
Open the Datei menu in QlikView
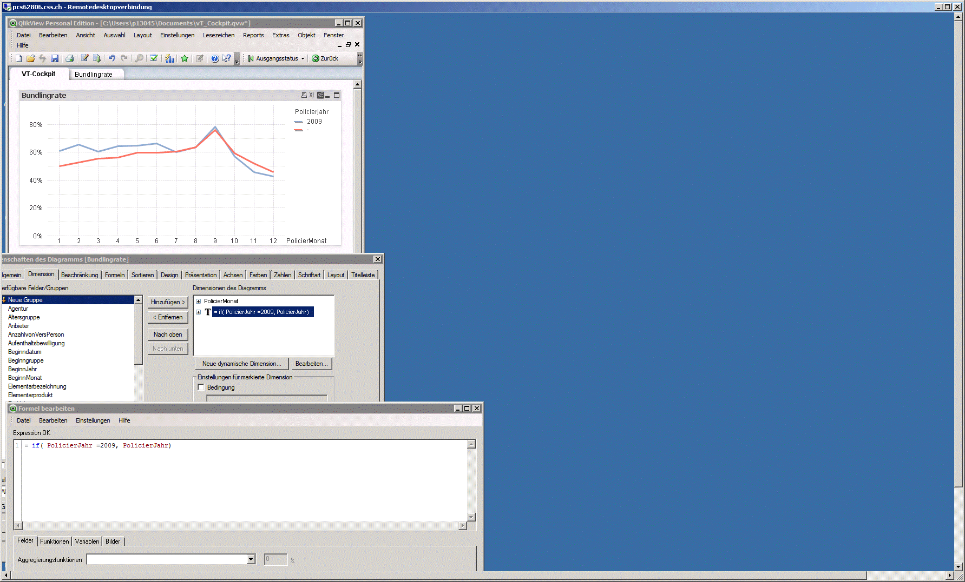click(x=24, y=35)
